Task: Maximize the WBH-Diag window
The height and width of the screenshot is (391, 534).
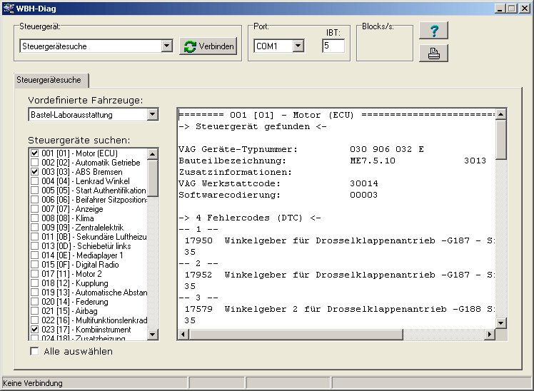Action: point(512,8)
